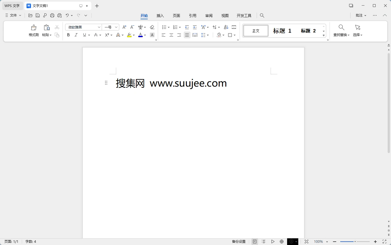391x245 pixels.
Task: Toggle justified alignment
Action: [x=187, y=35]
